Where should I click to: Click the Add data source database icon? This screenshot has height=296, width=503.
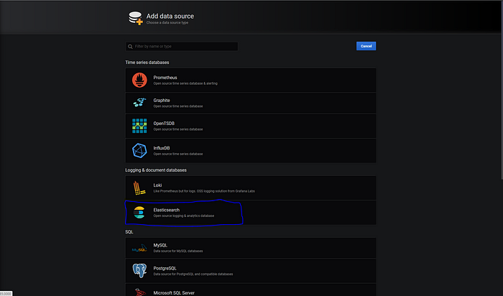[x=135, y=18]
